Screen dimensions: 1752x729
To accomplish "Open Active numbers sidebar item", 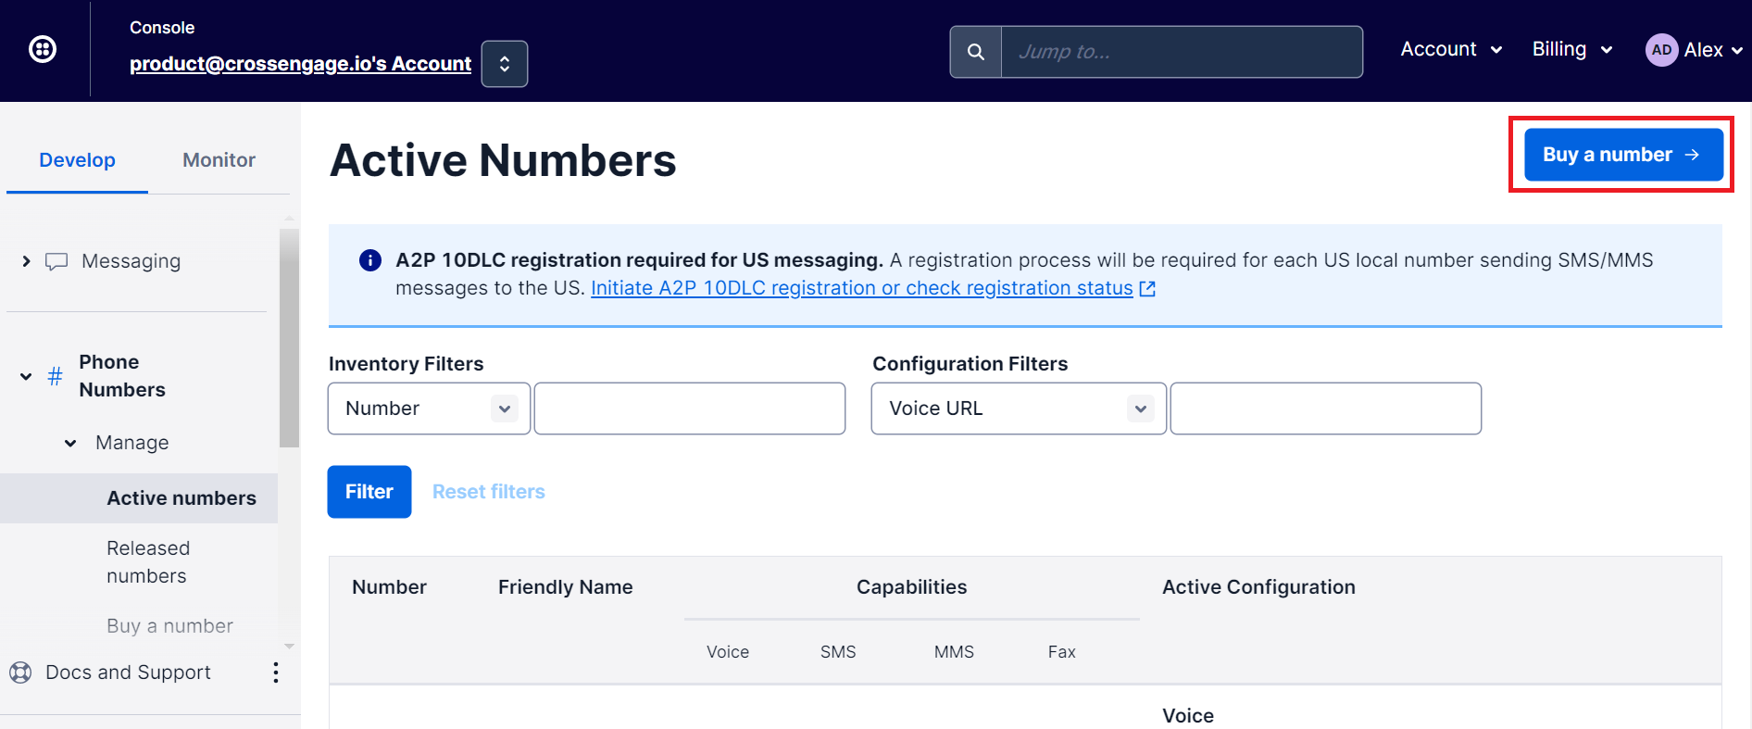I will point(139,498).
